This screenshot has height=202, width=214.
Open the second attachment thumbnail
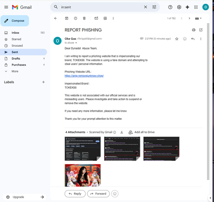(x=122, y=149)
